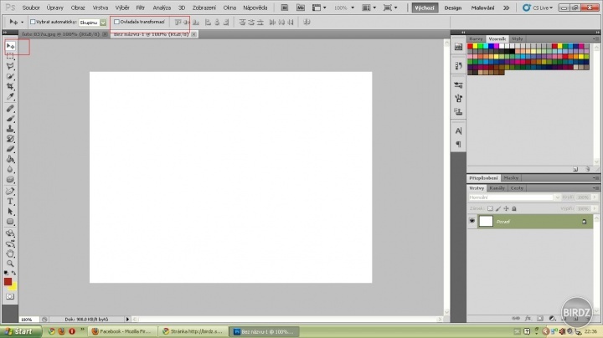
Task: Select the Quick Selection tool
Action: click(x=10, y=76)
